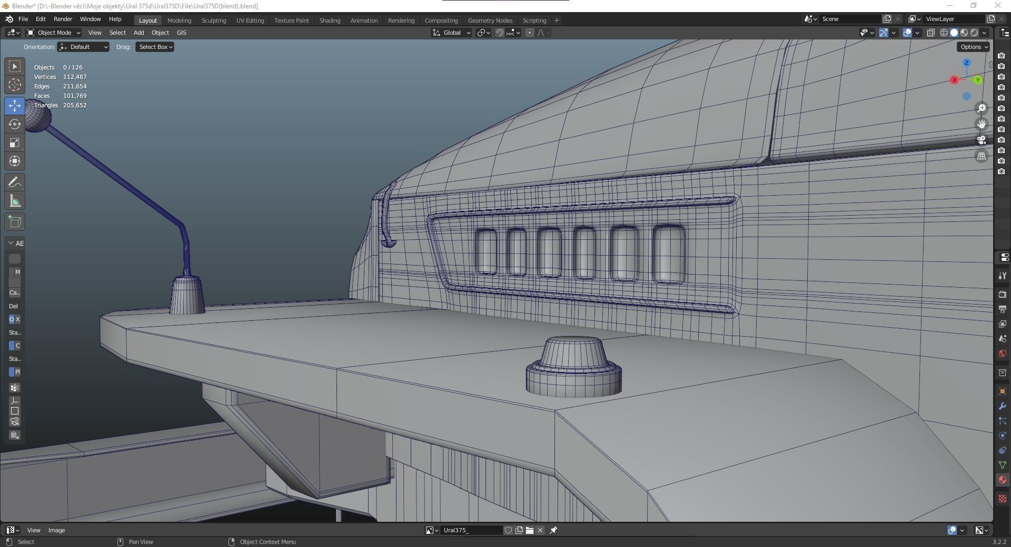Open the File menu
Viewport: 1011px width, 547px height.
click(23, 19)
